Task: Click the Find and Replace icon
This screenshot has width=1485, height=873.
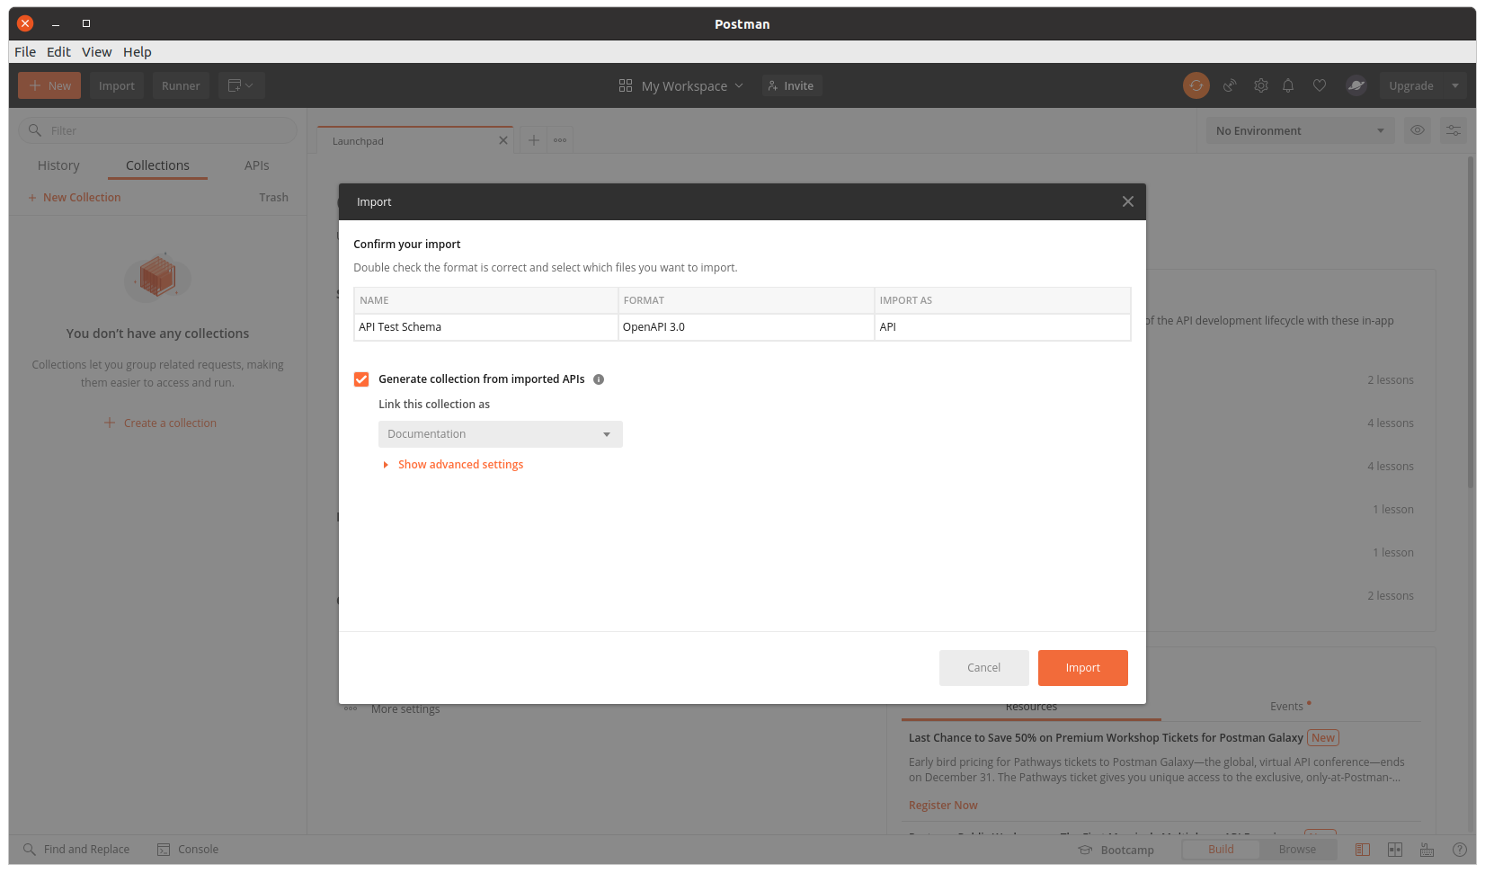Action: (30, 850)
